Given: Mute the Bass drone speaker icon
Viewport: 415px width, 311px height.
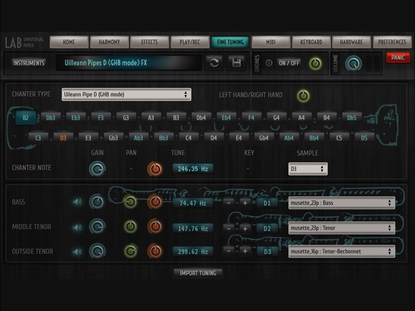Looking at the screenshot, I should point(77,202).
